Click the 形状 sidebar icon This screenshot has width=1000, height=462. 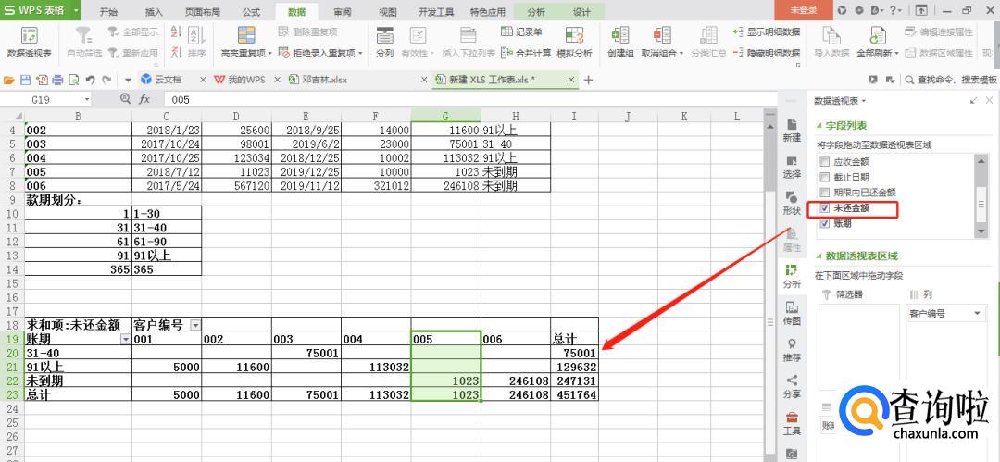click(792, 203)
